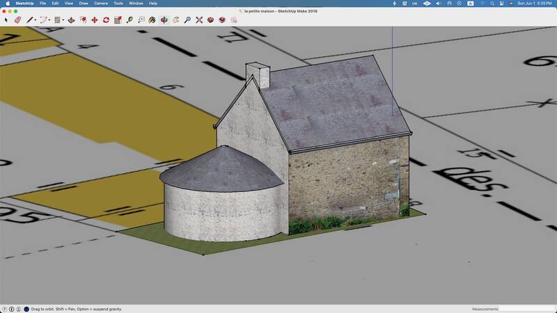Choose the Orbit tool

164,20
